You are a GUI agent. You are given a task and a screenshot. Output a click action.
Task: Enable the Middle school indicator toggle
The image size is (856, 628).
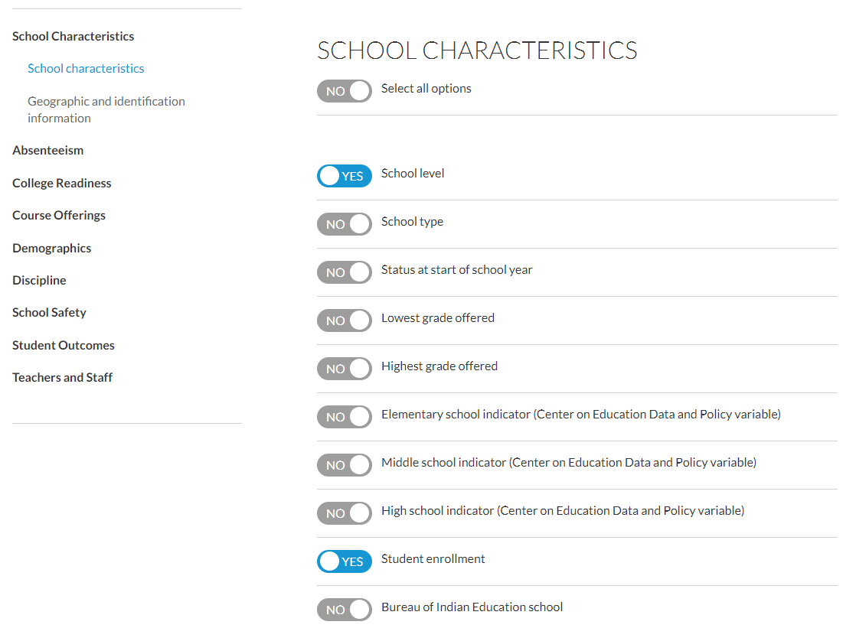(x=344, y=465)
